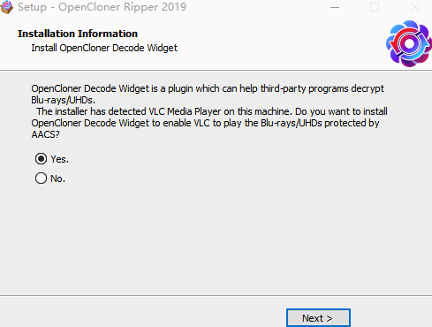Image resolution: width=432 pixels, height=327 pixels.
Task: Click the "Setup - OpenCloner Ripper 2019" title text
Action: pos(102,7)
